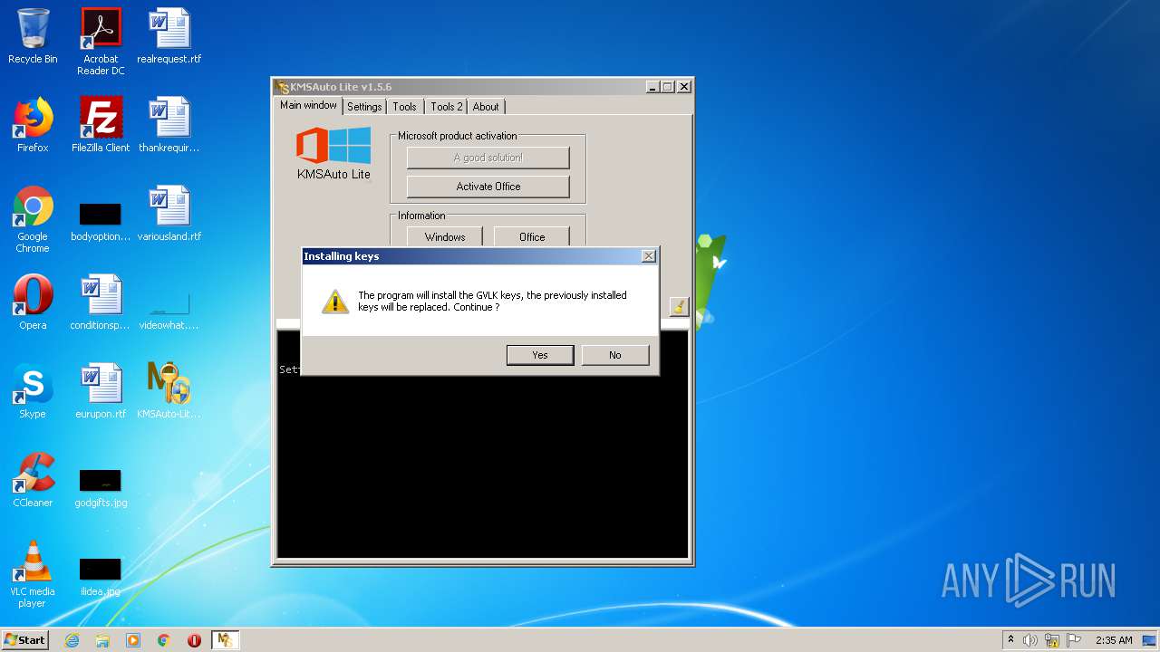
Task: Open Internet Explorer from taskbar
Action: click(x=72, y=640)
